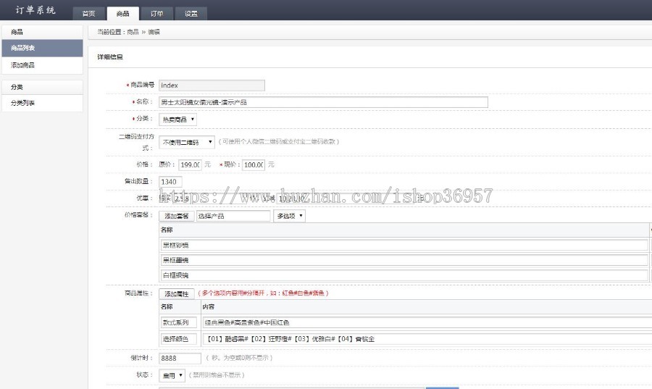Click the 现价 field showing 100.00

click(254, 165)
